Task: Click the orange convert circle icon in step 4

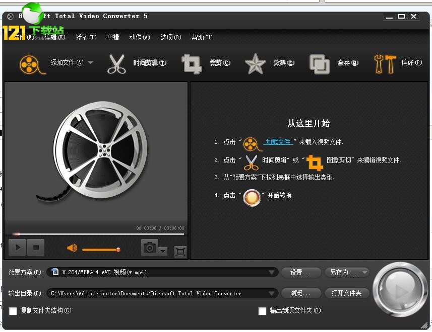Action: [x=252, y=198]
